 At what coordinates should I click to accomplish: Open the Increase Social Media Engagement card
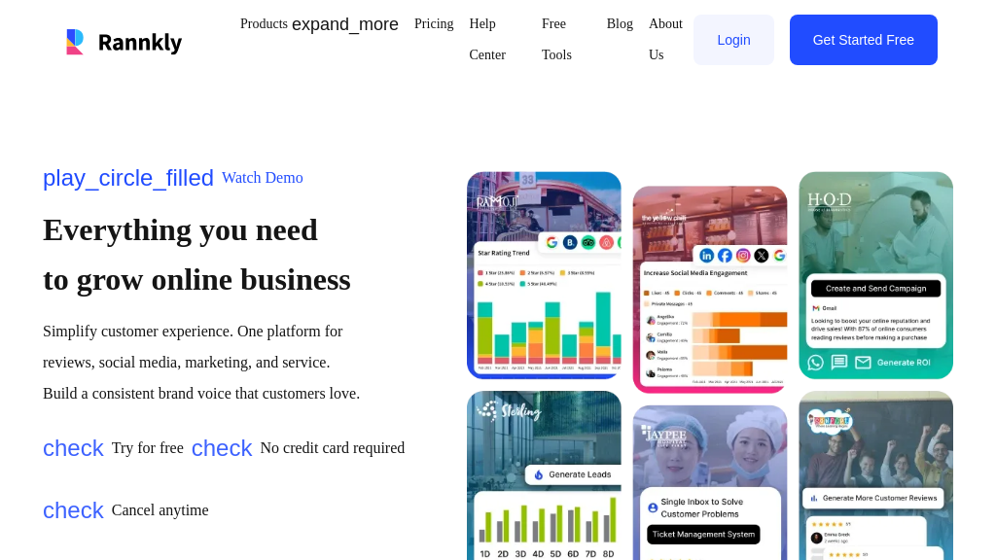[x=709, y=290]
